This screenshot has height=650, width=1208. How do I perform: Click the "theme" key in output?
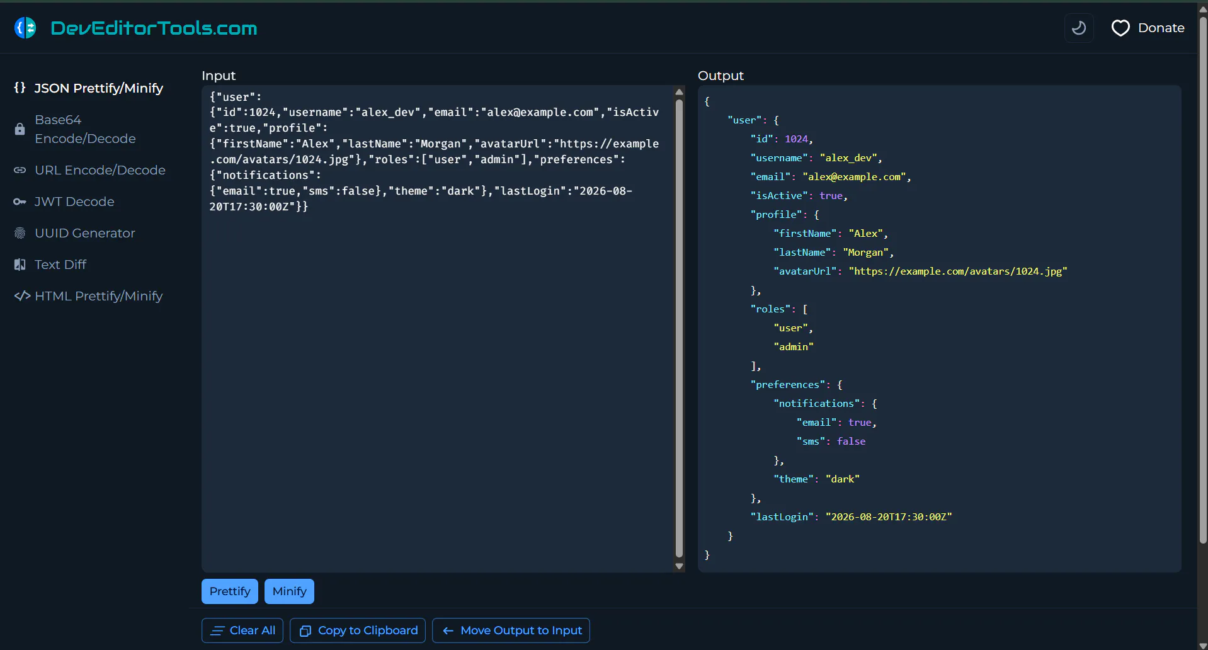pos(793,479)
